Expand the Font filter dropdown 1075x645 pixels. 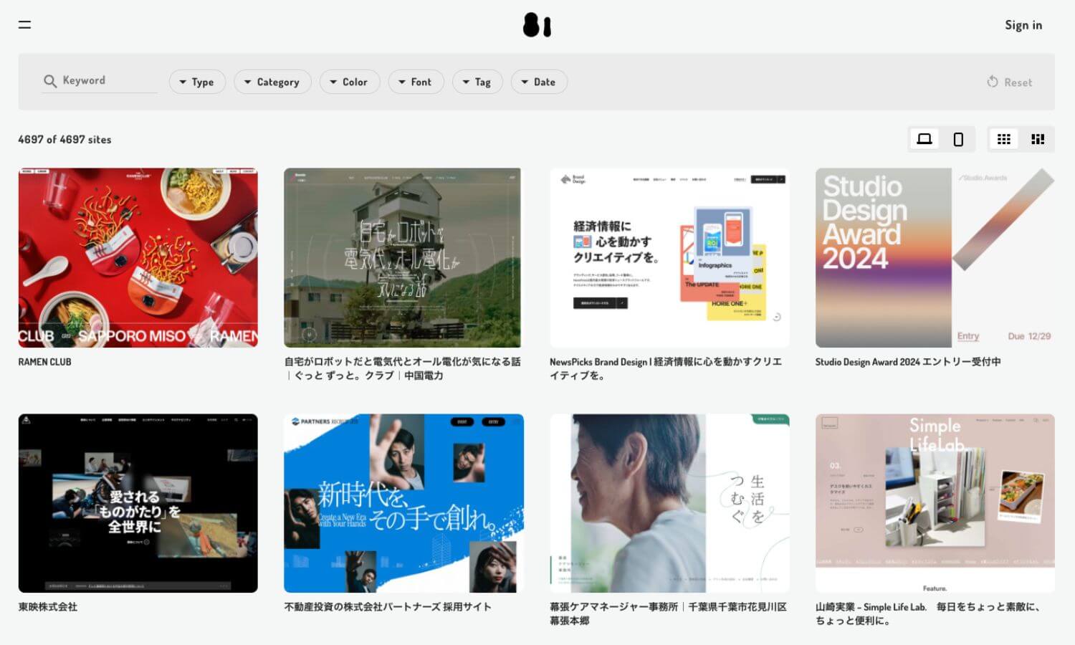[416, 82]
